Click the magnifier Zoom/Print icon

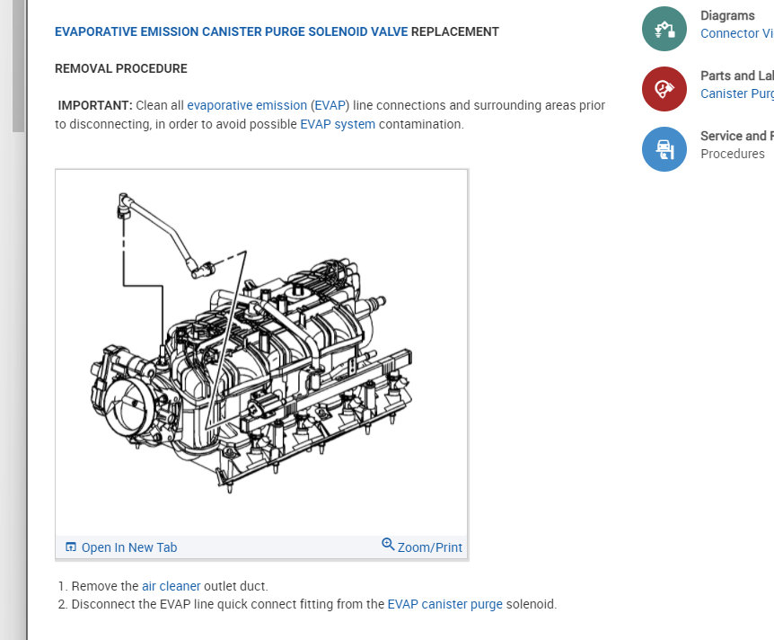(388, 544)
